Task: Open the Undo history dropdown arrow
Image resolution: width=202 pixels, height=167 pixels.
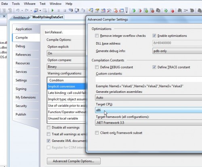Action: click(x=22, y=11)
